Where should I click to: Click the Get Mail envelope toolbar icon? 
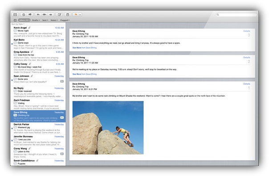pos(15,15)
